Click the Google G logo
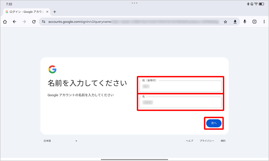269x161 pixels. 52,69
